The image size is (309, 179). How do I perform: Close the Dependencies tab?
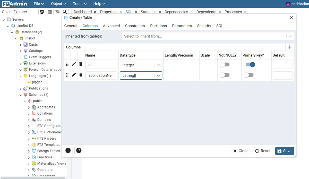click(x=191, y=12)
